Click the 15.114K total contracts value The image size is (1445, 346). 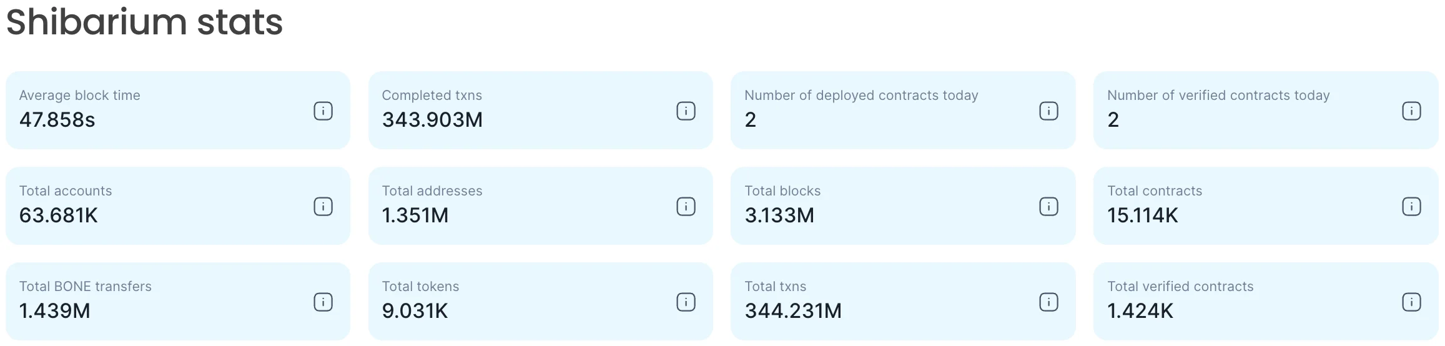(1142, 215)
